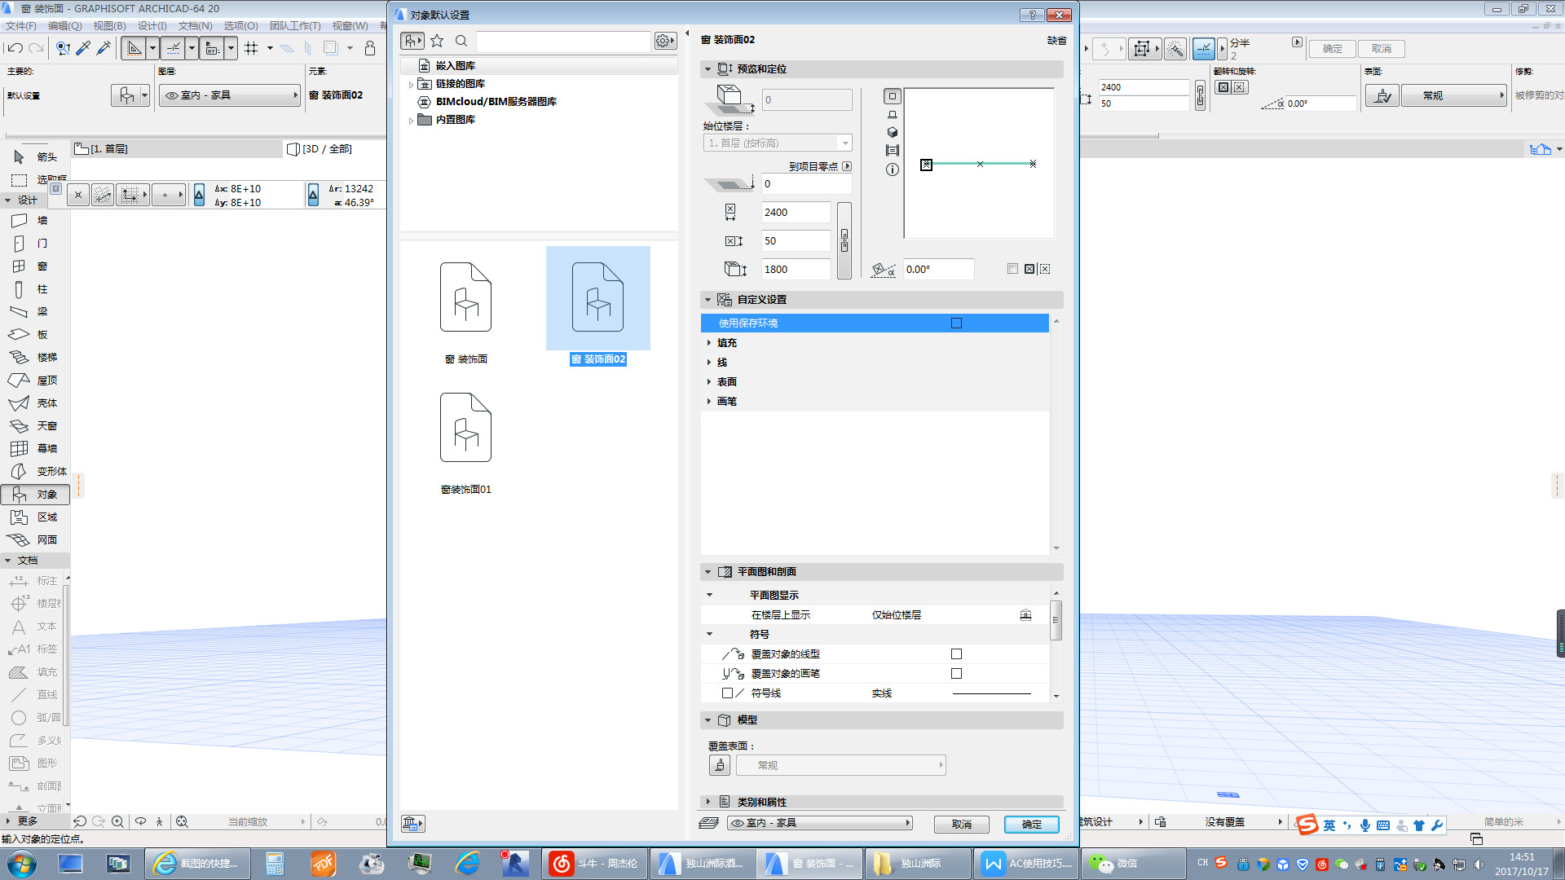Expand the 表面 parameter group
The image size is (1565, 880).
point(709,382)
